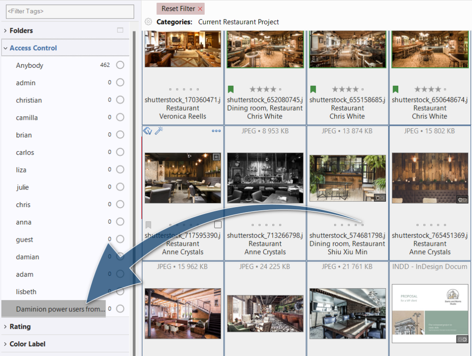
Task: Tick the selection checkbox on shutterstock_717595390
Action: point(218,225)
